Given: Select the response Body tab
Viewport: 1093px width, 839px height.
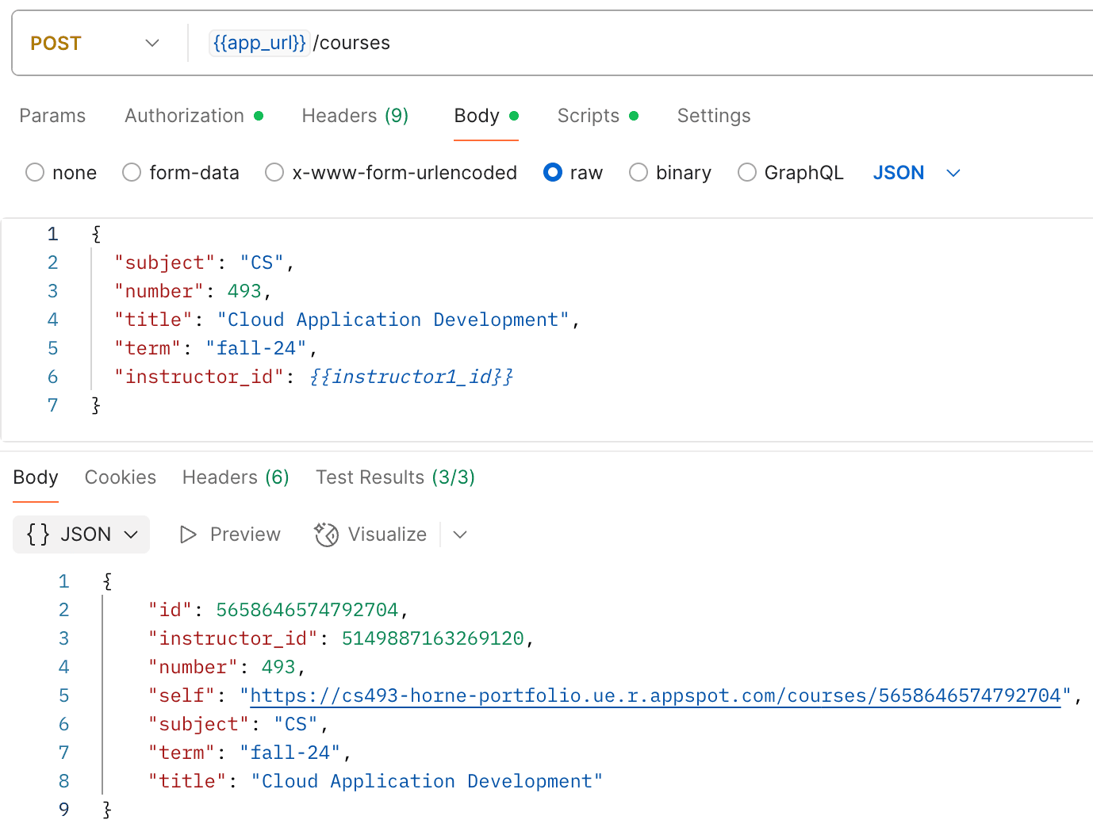Looking at the screenshot, I should click(x=36, y=477).
